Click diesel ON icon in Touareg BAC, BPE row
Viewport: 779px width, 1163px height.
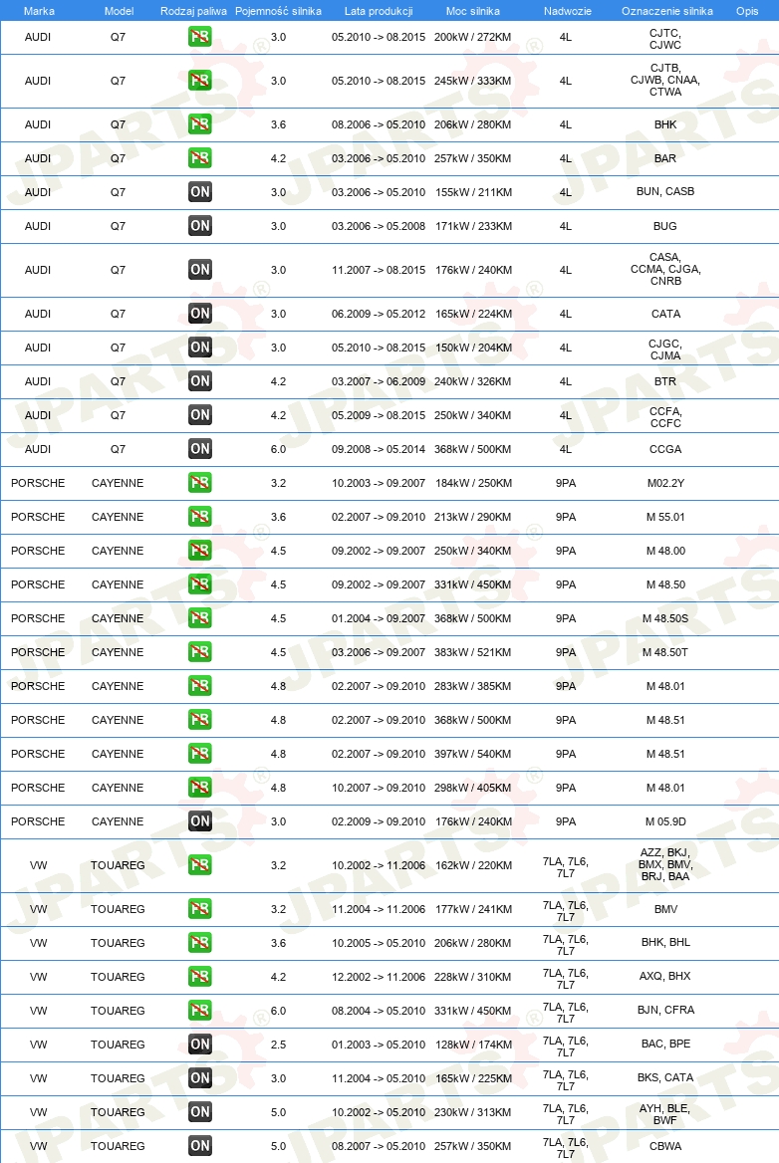pyautogui.click(x=199, y=1045)
